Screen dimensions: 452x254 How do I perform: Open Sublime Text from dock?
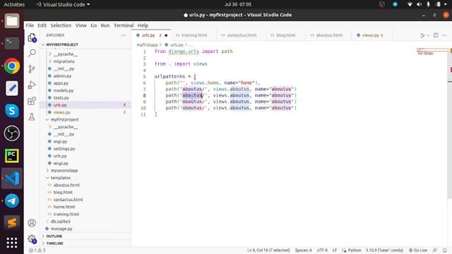pyautogui.click(x=12, y=223)
